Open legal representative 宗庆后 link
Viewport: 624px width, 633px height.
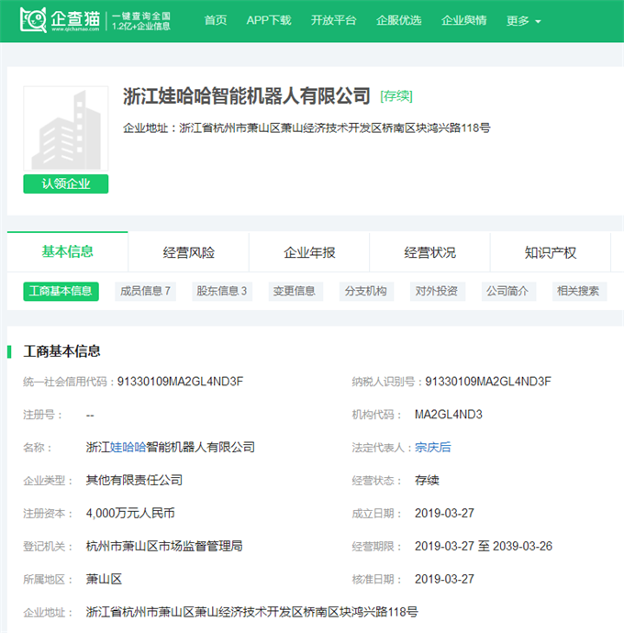point(433,448)
